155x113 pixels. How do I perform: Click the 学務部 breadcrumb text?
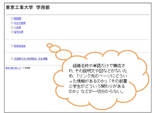pyautogui.click(x=27, y=68)
